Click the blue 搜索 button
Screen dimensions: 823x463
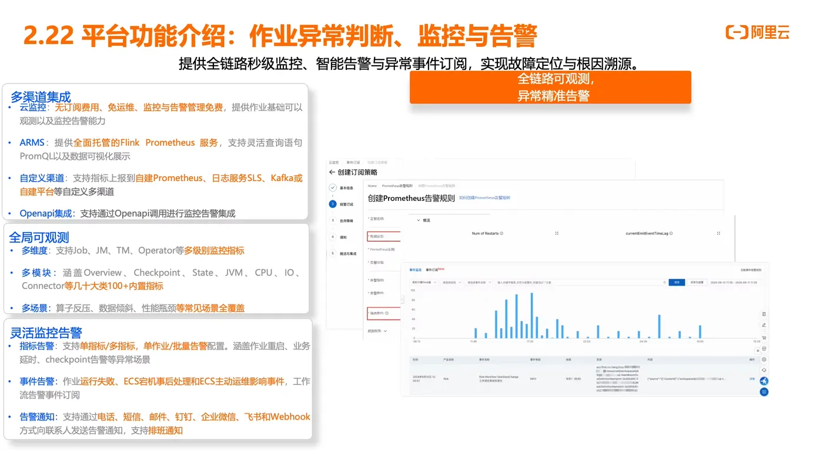677,283
